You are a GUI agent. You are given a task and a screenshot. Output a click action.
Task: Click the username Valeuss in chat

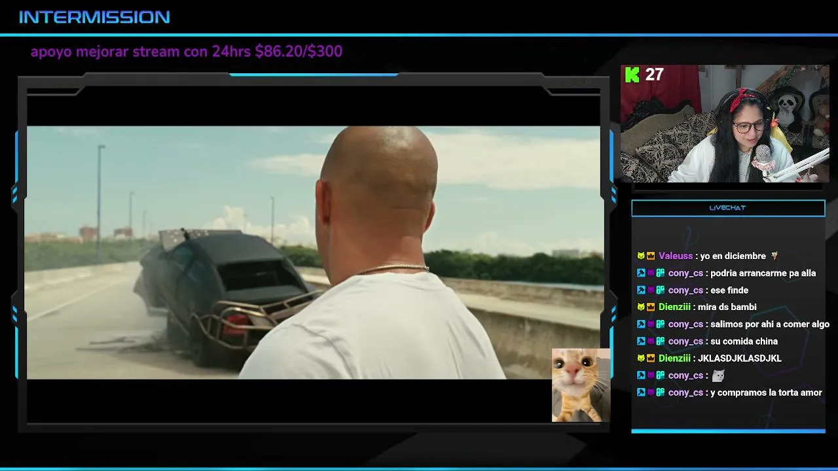pos(676,256)
